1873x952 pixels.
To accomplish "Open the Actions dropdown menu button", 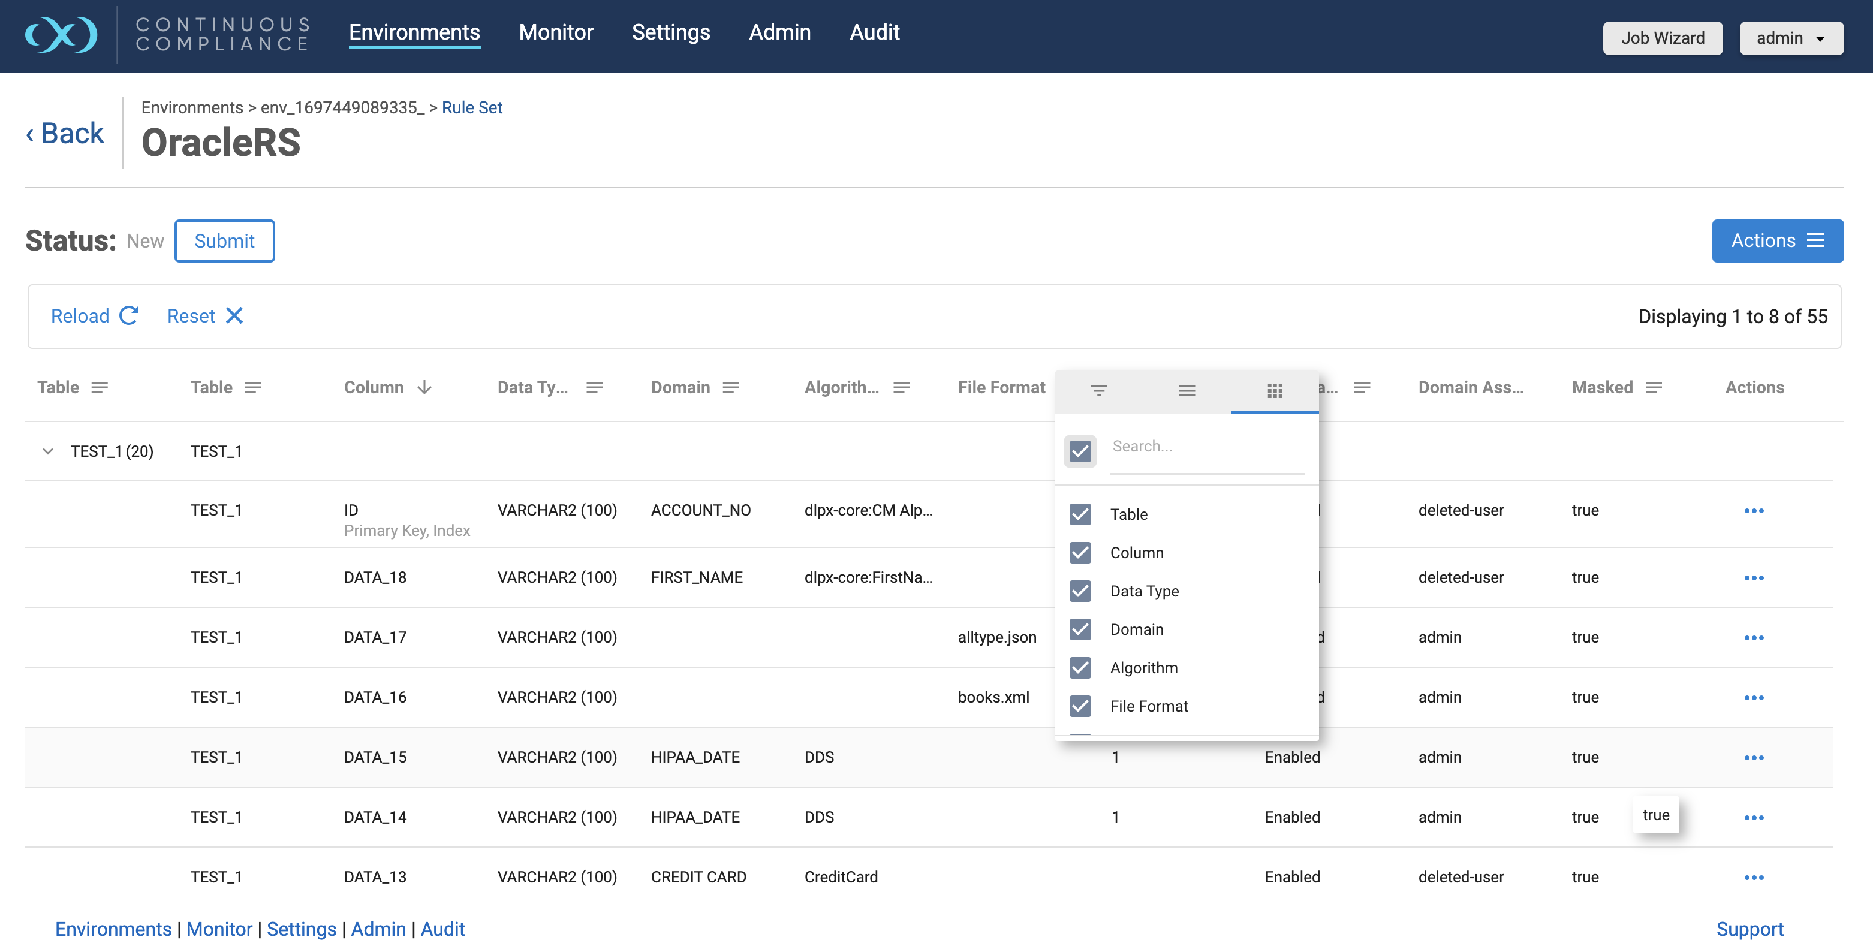I will [1776, 241].
